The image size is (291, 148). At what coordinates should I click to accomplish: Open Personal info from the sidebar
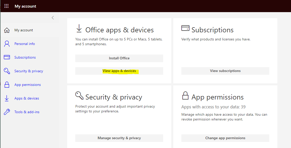coord(25,44)
